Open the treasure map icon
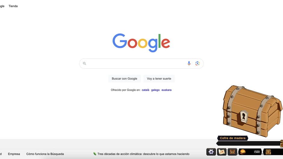The width and height of the screenshot is (283, 159). (x=222, y=152)
